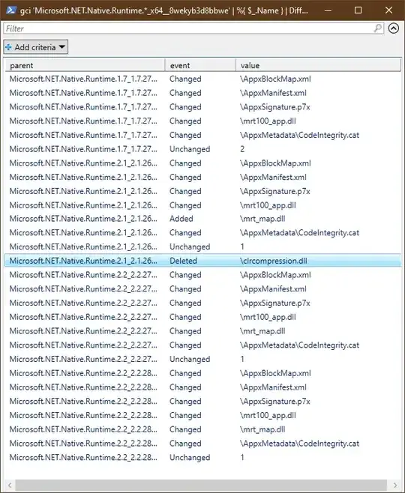Select the 2.2_2.2.27 row with \mrt100_app.dll
405x493 pixels.
click(202, 317)
